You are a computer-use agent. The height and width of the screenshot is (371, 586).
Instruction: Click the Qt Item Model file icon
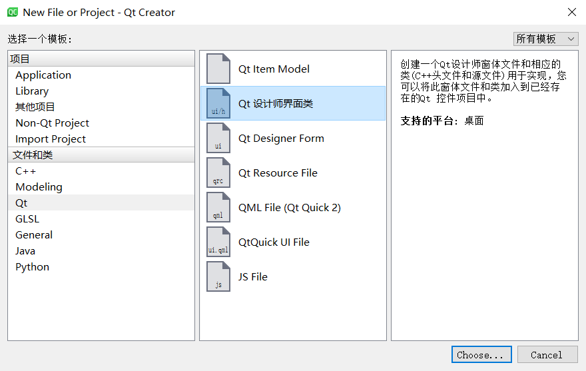[218, 69]
